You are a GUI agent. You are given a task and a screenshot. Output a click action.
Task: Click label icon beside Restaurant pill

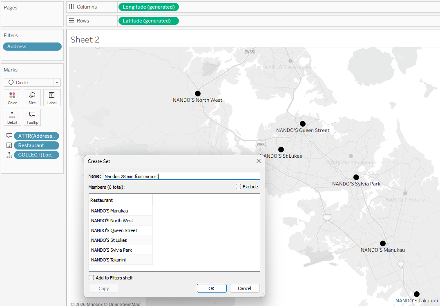9,145
